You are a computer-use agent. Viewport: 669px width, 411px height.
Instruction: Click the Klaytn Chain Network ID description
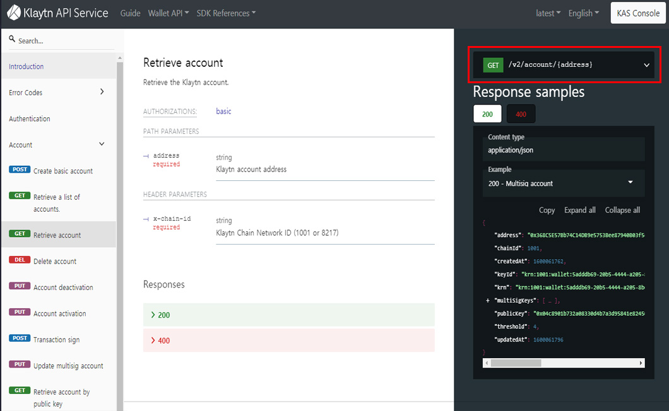(x=277, y=233)
